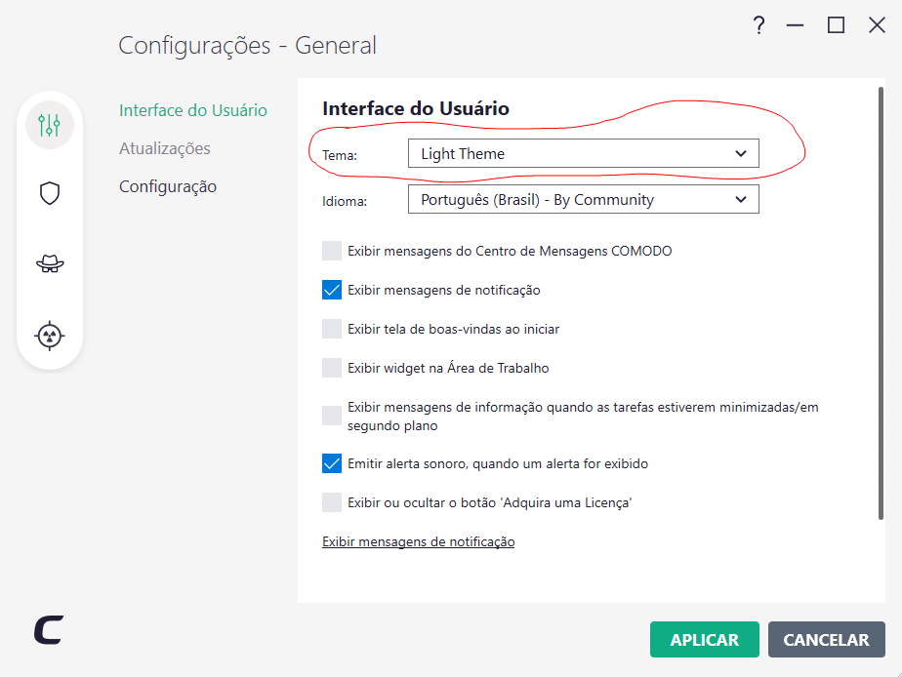Disable 'Emitir alerta sonoro' checkbox

point(332,463)
